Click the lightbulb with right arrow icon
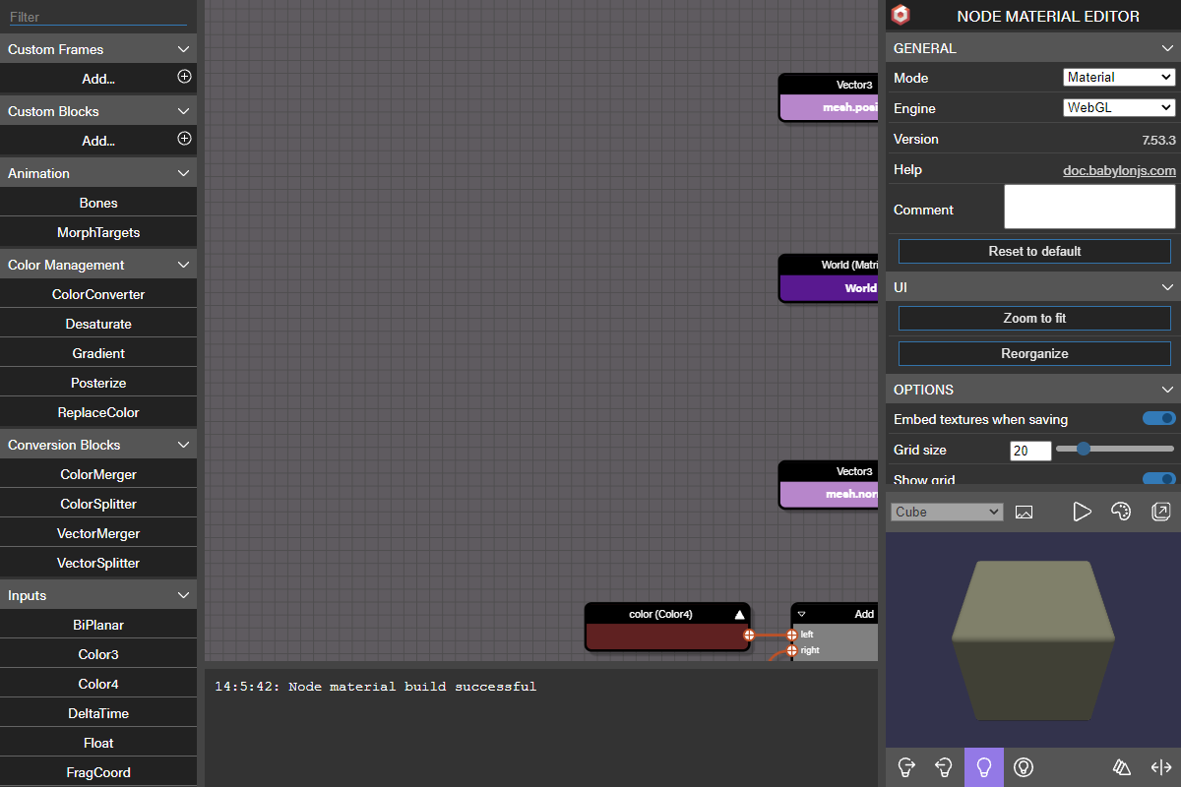The image size is (1181, 787). 906,766
